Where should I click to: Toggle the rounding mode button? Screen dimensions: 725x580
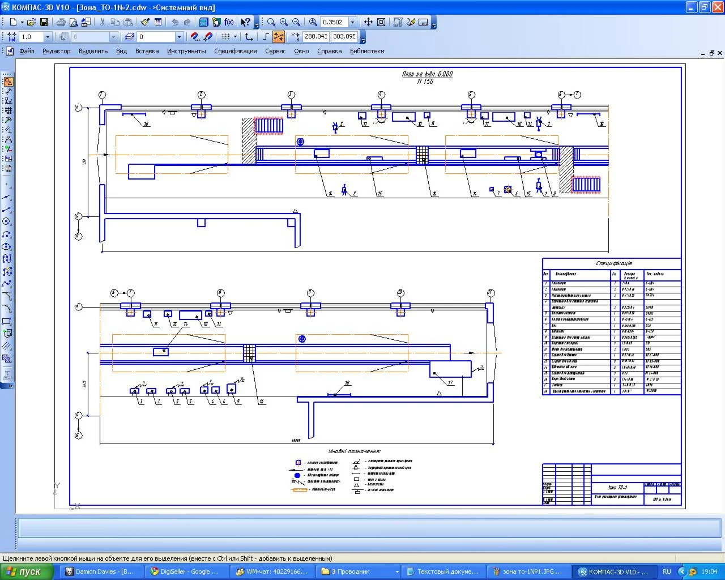[x=279, y=37]
